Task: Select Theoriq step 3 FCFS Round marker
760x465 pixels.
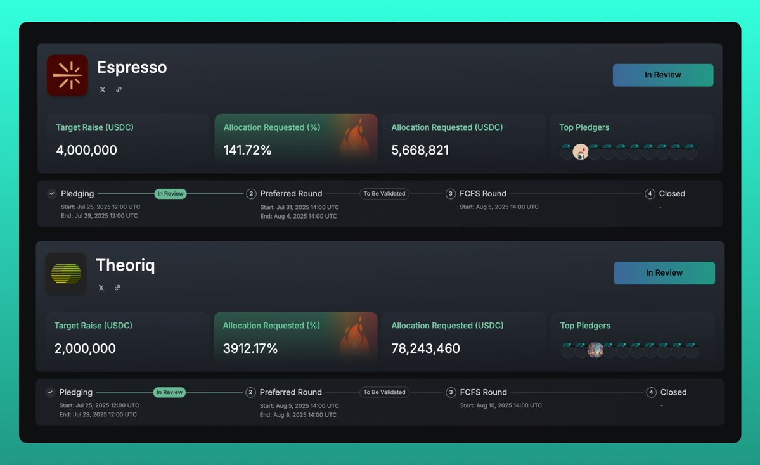Action: click(451, 392)
